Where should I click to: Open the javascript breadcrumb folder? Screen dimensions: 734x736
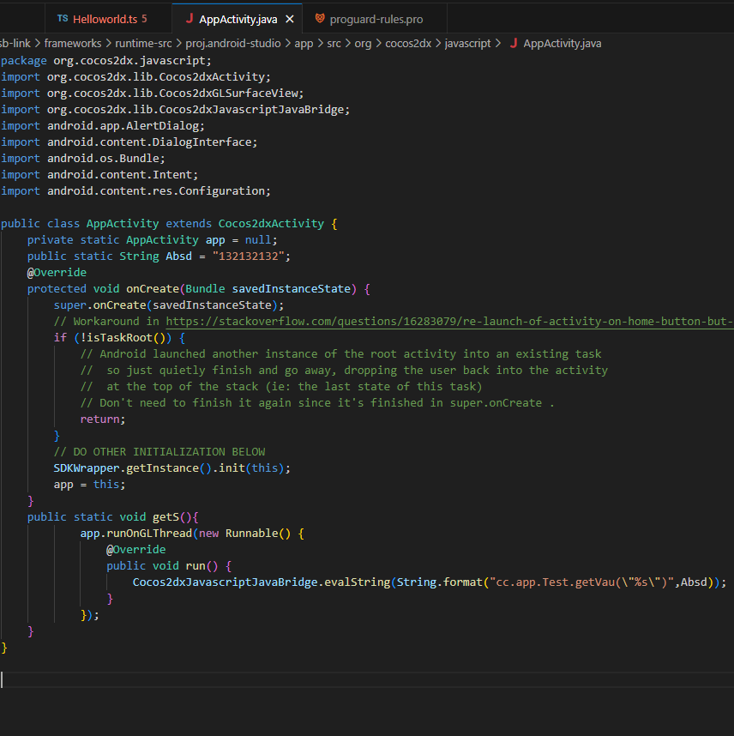(467, 43)
